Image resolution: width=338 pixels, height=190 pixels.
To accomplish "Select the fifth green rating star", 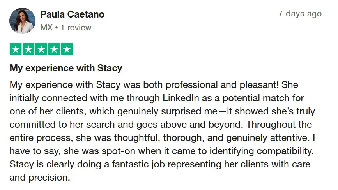I will point(67,49).
